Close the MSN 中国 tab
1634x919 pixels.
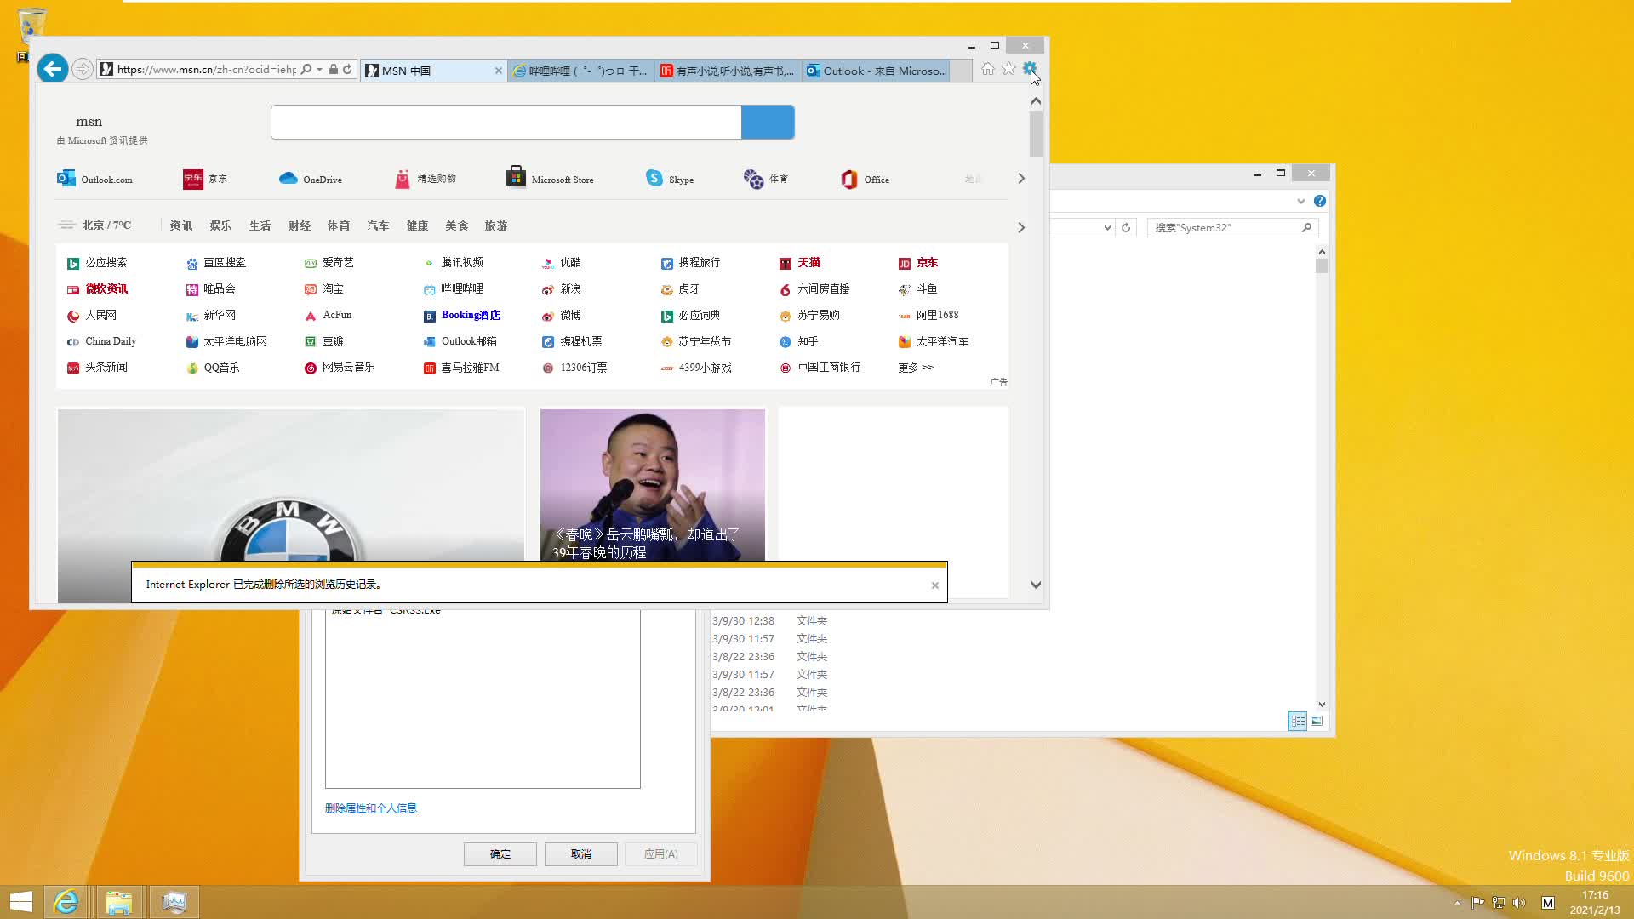tap(499, 71)
